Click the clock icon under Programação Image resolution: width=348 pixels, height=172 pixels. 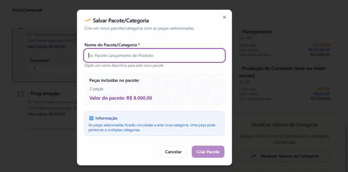coord(29,102)
